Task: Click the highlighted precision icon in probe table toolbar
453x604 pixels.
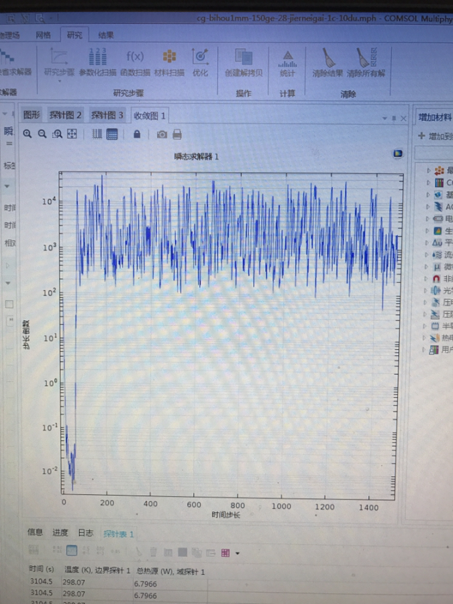Action: [72, 550]
